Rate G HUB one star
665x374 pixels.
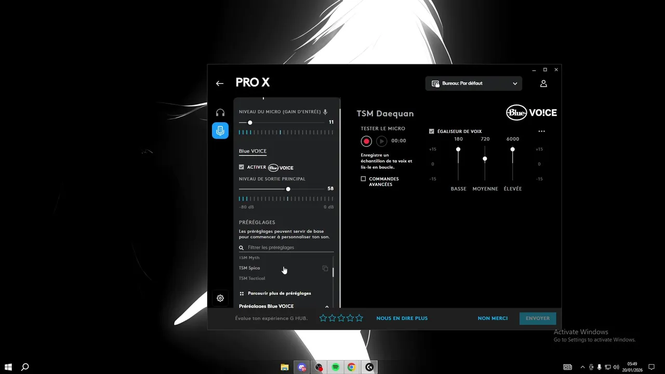323,318
